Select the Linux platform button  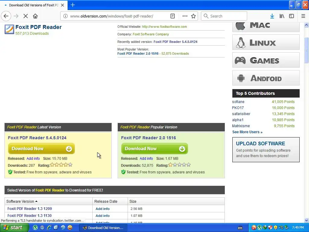(x=266, y=42)
